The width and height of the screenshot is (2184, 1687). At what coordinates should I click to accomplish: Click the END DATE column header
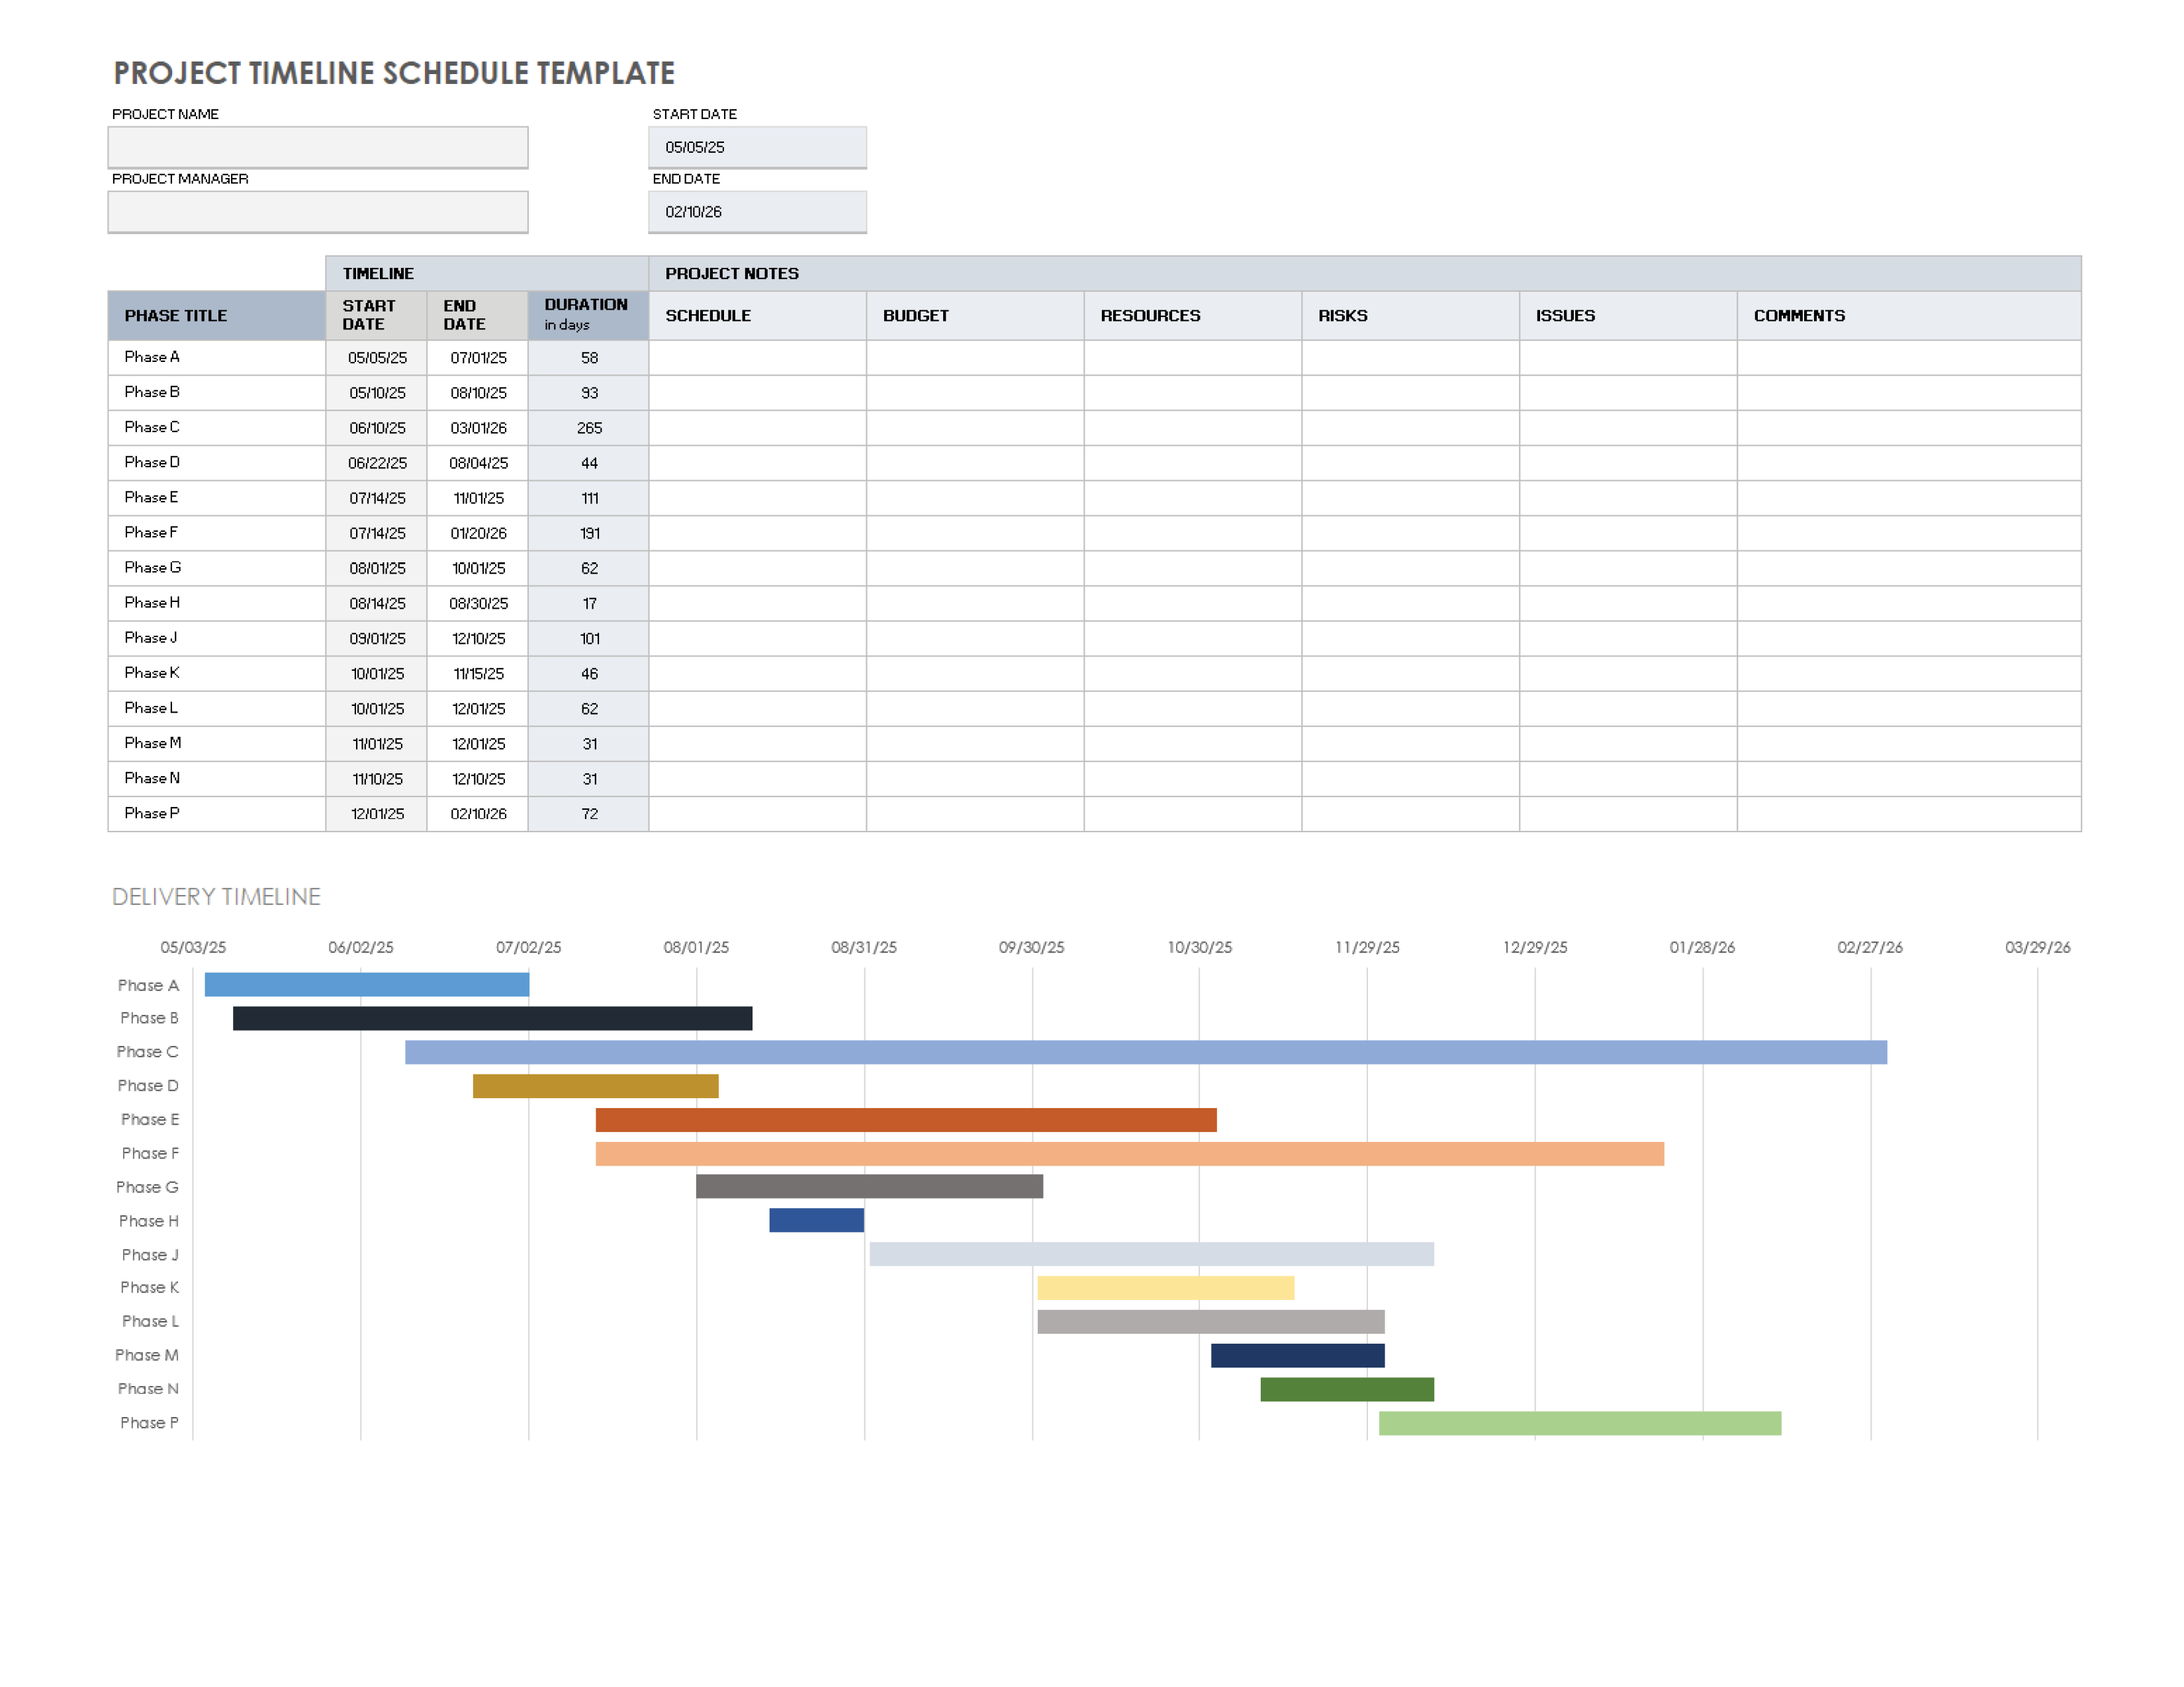(477, 316)
